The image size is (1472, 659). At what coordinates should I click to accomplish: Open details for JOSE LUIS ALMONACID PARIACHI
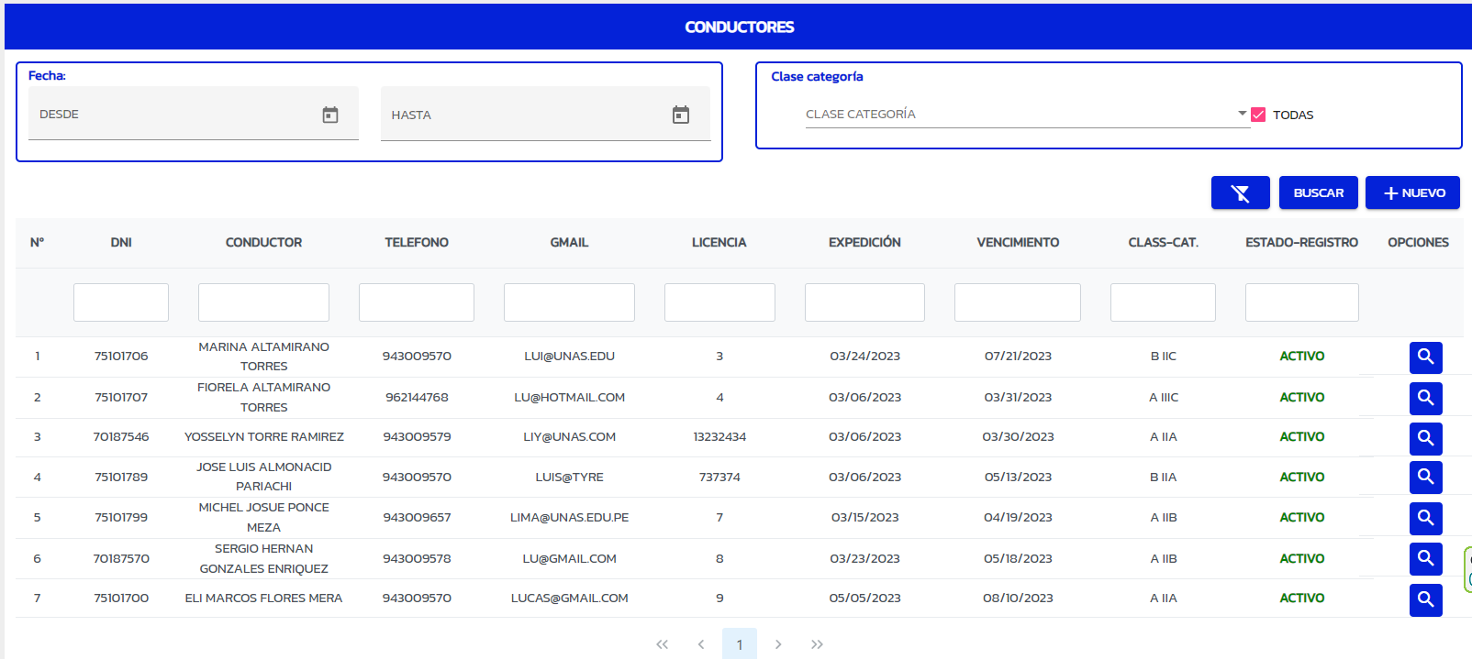pos(1425,477)
